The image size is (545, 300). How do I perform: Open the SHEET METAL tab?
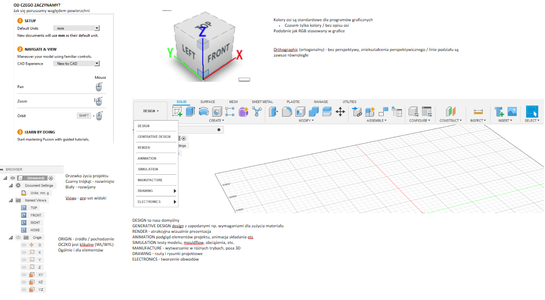point(262,102)
